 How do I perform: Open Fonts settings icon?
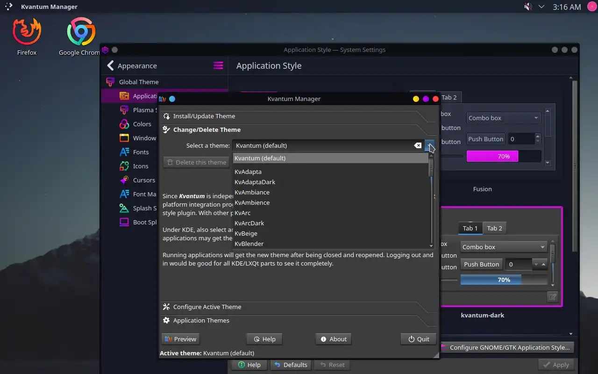coord(124,152)
